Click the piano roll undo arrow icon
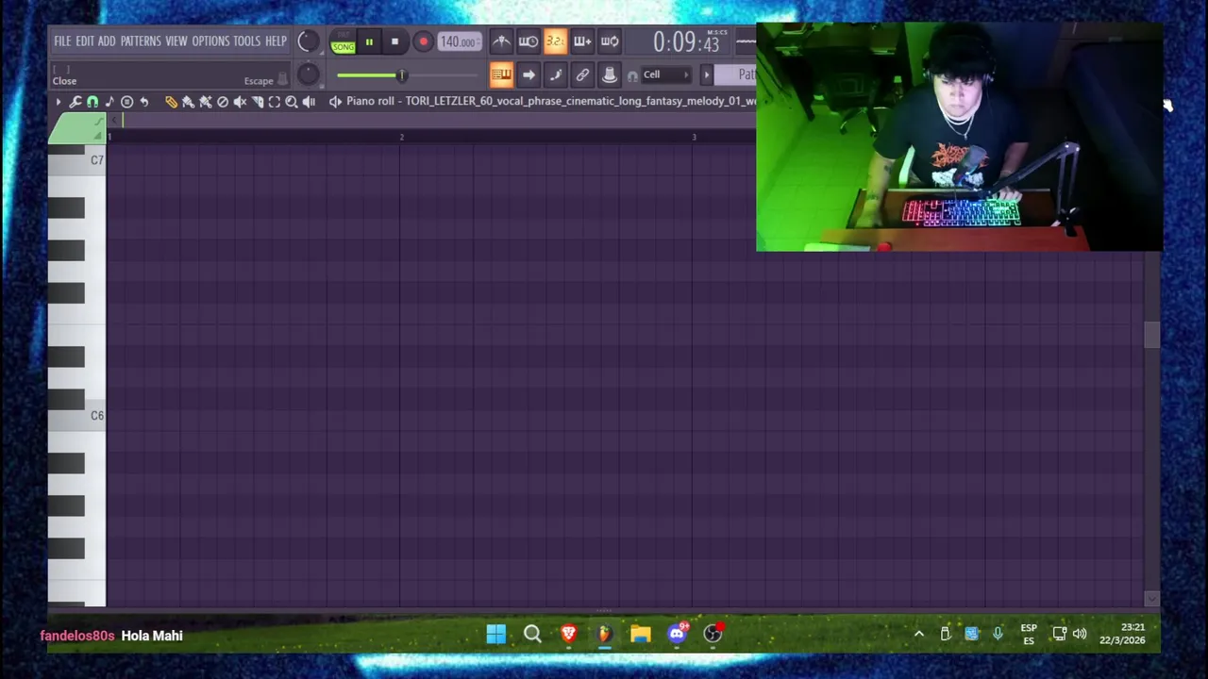This screenshot has width=1208, height=679. point(144,102)
